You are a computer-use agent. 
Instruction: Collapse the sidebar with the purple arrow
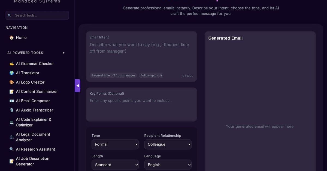(78, 85)
